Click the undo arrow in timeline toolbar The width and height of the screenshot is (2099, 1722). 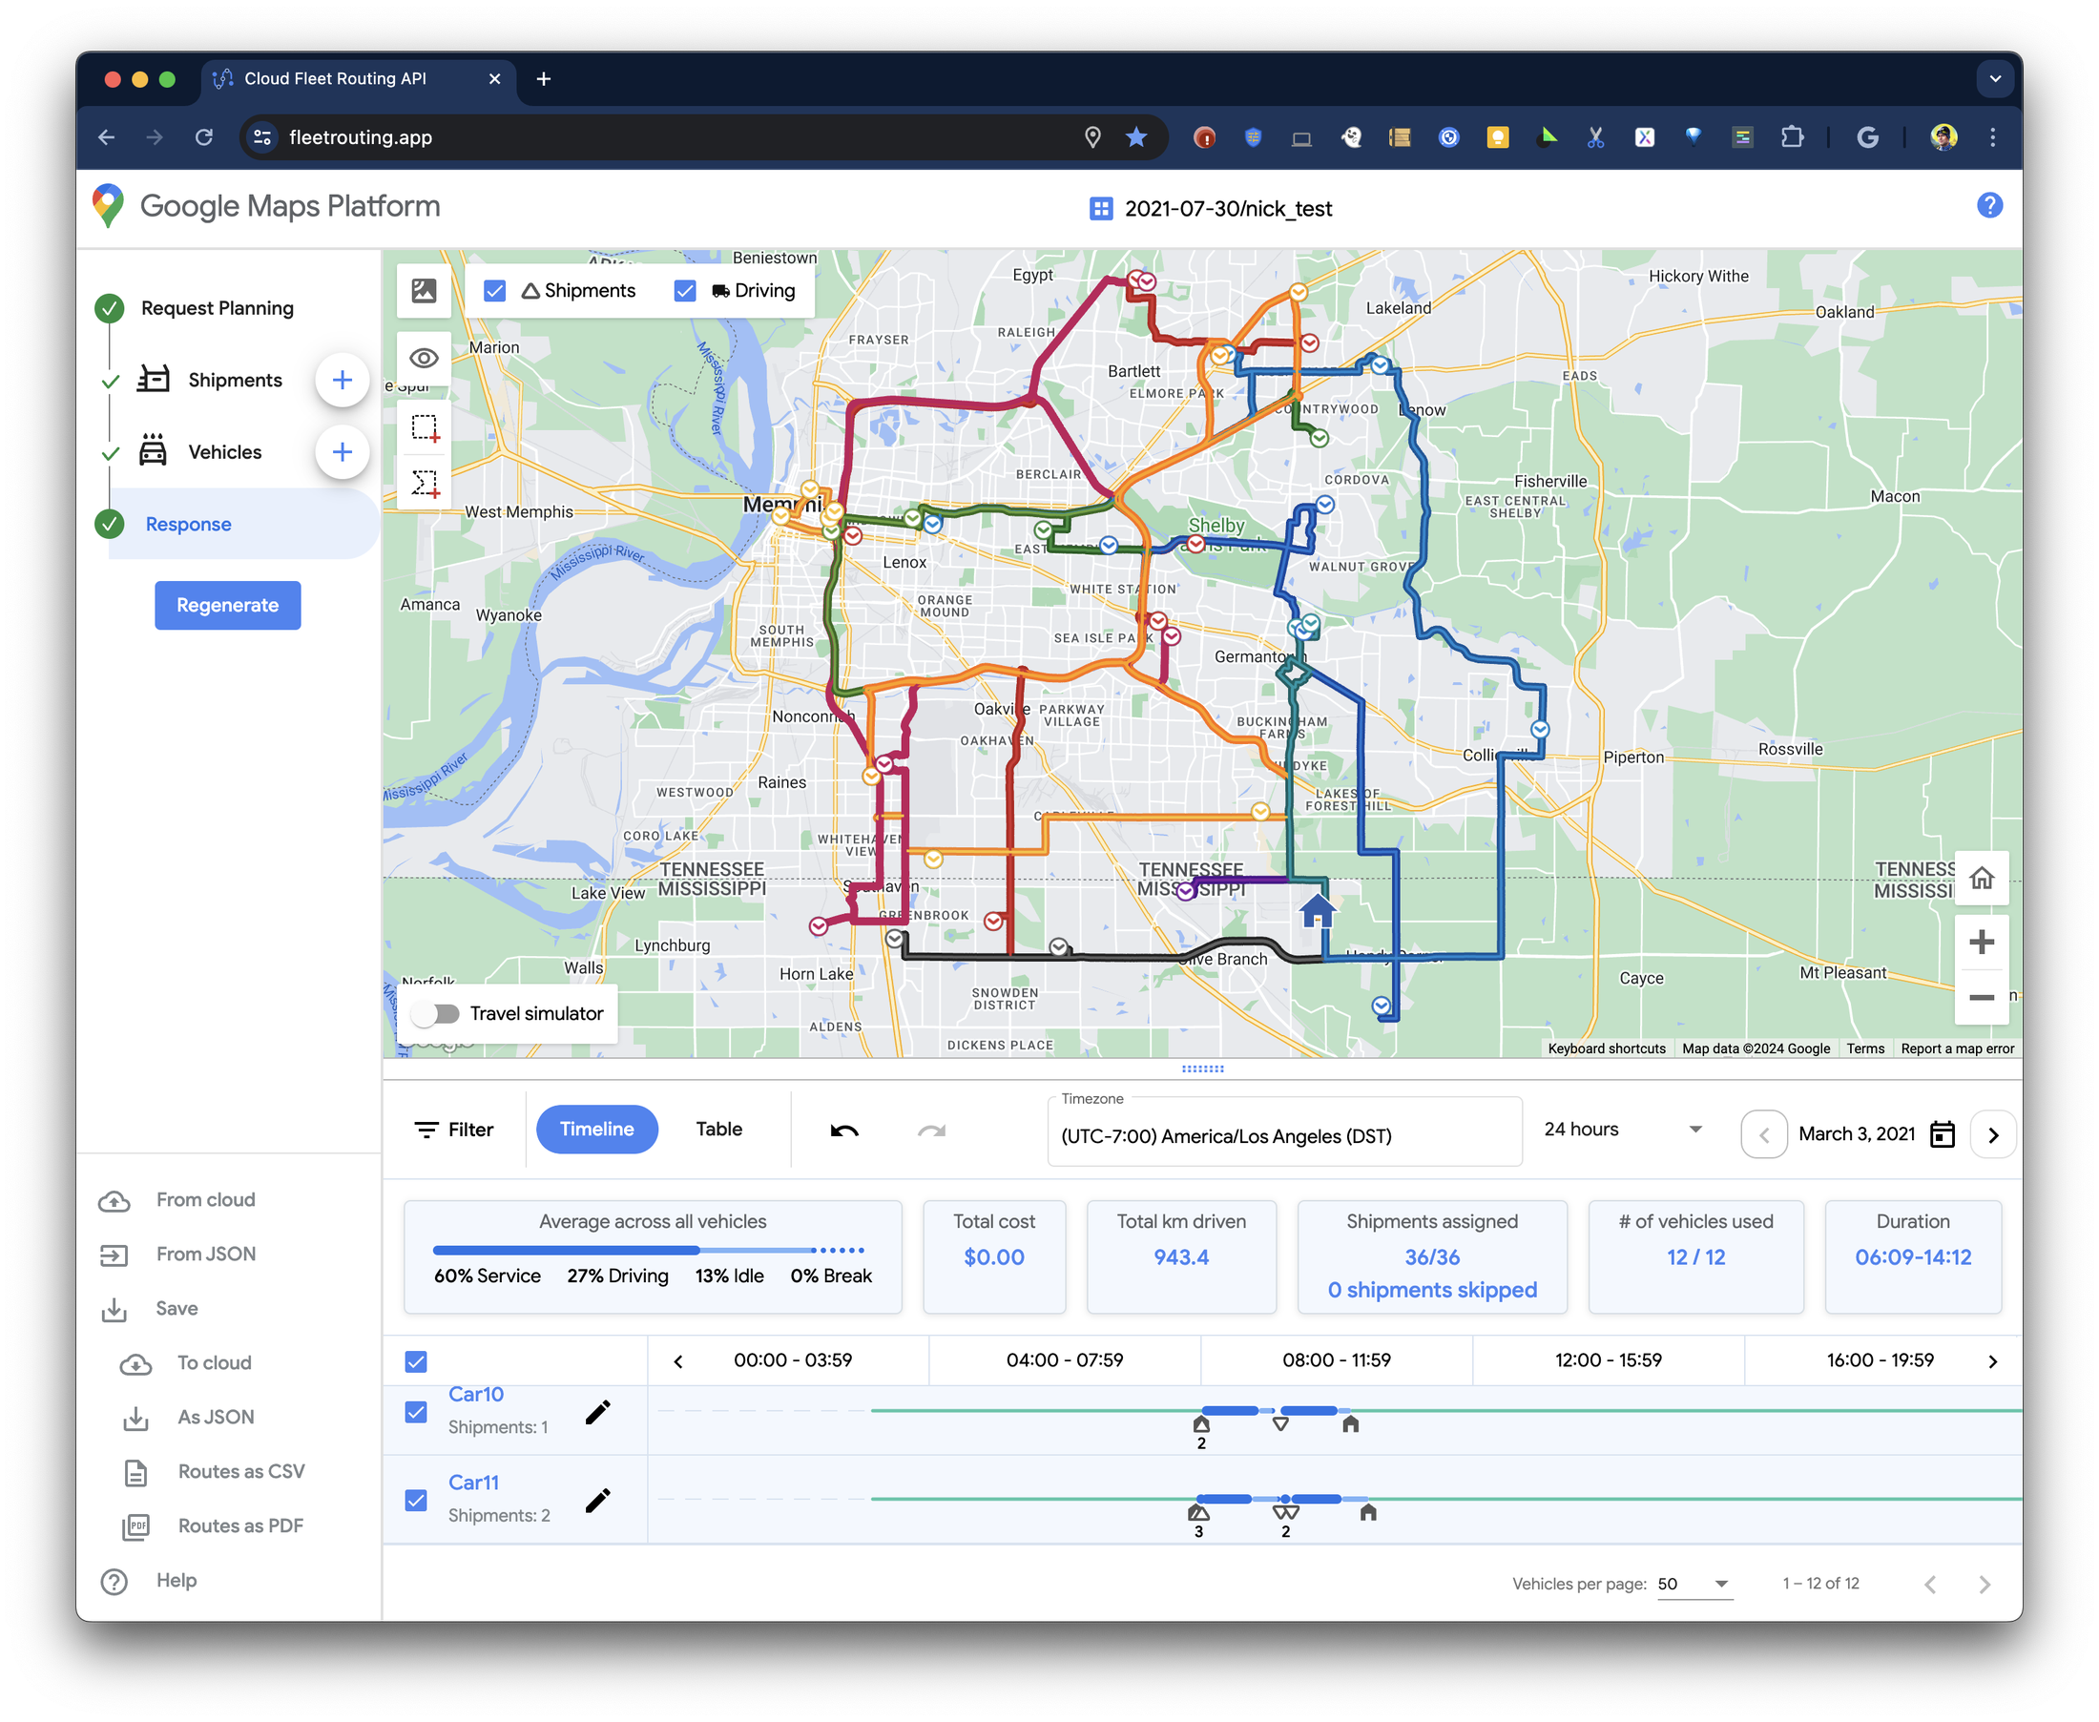pyautogui.click(x=843, y=1130)
